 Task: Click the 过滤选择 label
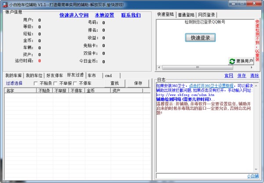click(x=14, y=83)
